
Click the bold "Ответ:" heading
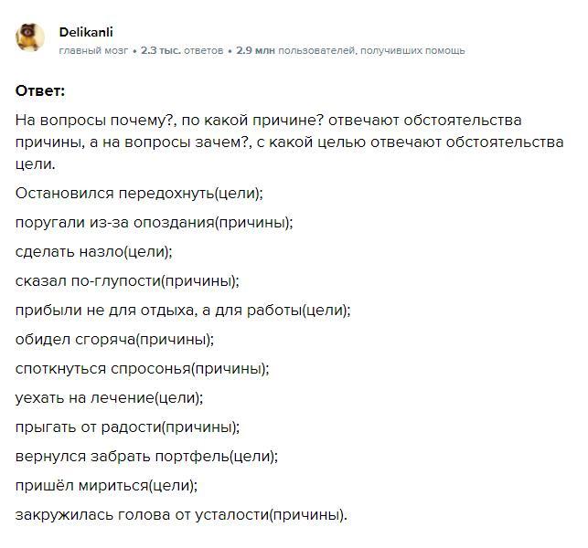(41, 91)
